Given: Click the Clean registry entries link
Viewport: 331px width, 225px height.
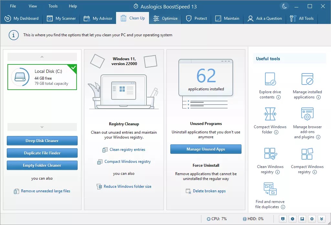Looking at the screenshot, I should [127, 150].
